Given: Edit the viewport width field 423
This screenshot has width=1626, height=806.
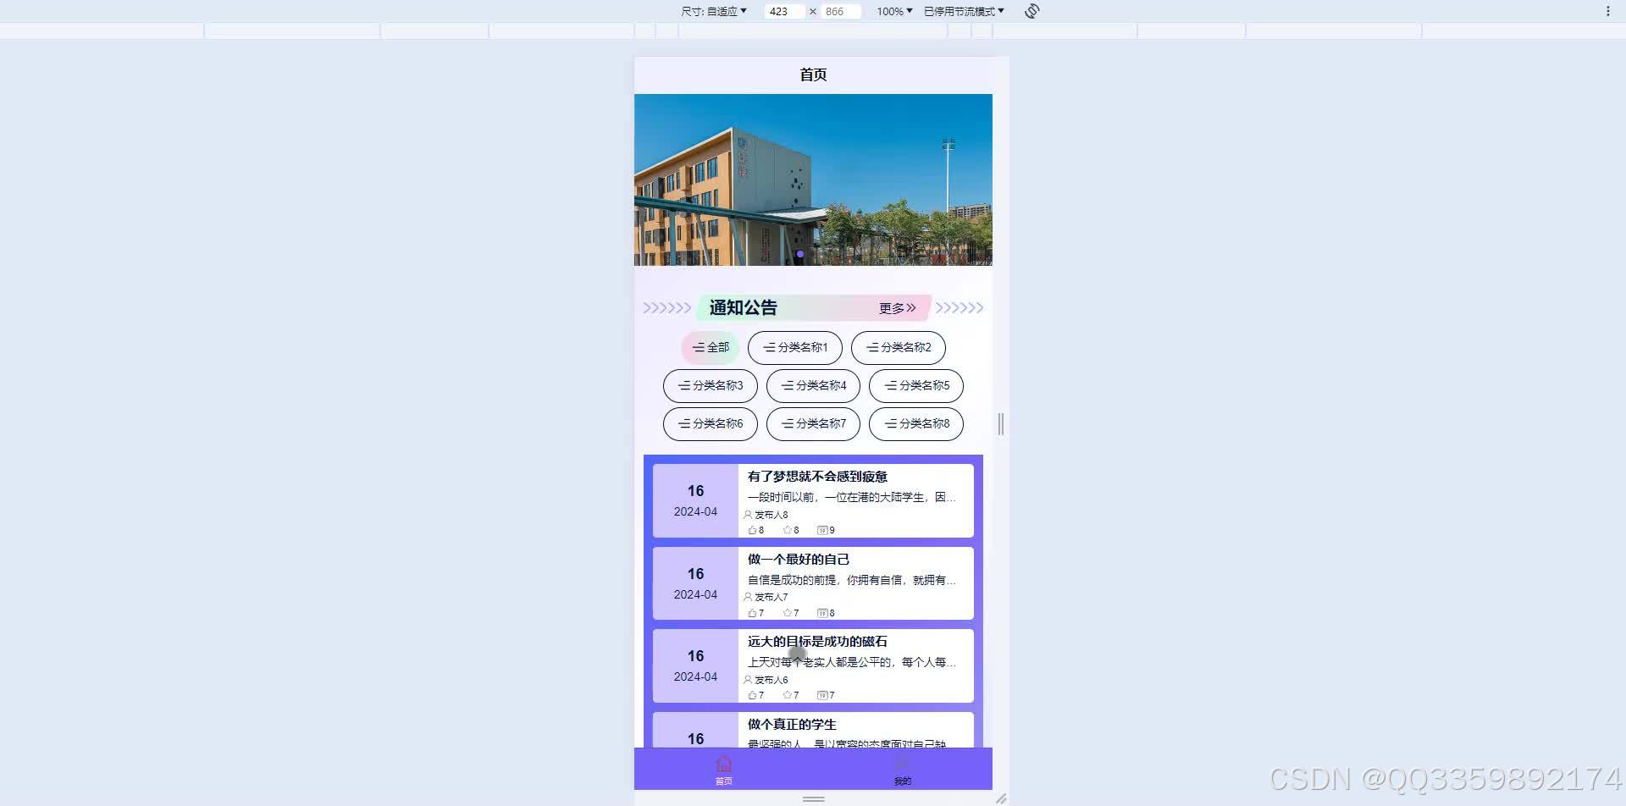Looking at the screenshot, I should (x=784, y=11).
